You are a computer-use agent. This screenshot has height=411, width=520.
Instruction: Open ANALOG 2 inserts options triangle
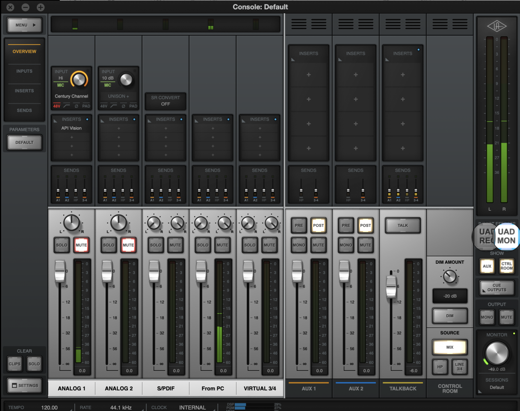click(103, 120)
